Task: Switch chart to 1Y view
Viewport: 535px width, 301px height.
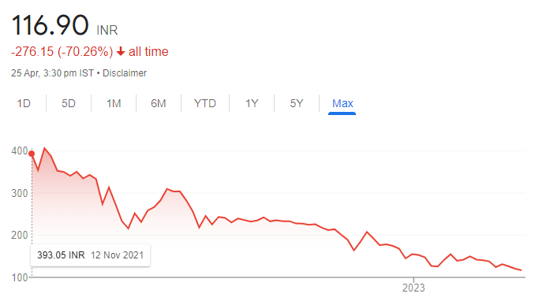Action: 252,103
